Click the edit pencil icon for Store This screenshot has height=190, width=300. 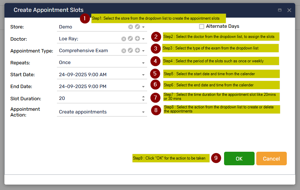tap(137, 27)
